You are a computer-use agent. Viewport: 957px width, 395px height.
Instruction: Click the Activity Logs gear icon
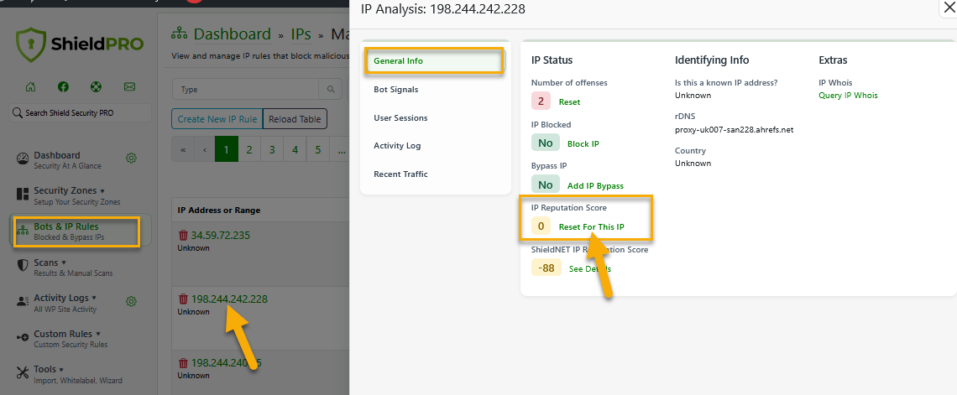coord(131,301)
